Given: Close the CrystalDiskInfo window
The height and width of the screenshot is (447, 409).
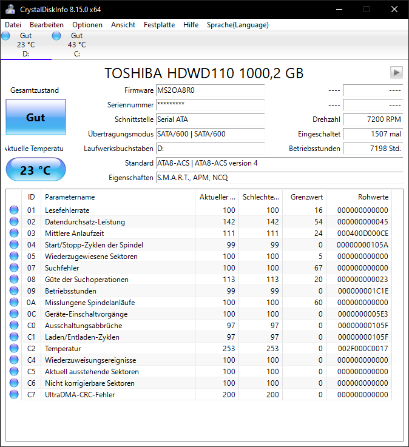Looking at the screenshot, I should [x=394, y=10].
